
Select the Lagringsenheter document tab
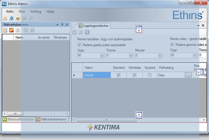click(x=94, y=26)
